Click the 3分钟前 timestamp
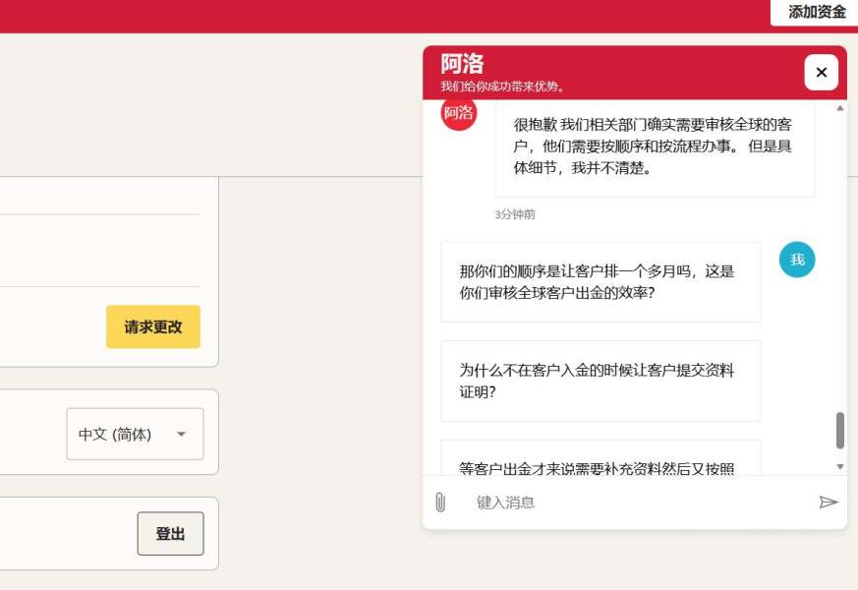The height and width of the screenshot is (590, 858). point(515,214)
